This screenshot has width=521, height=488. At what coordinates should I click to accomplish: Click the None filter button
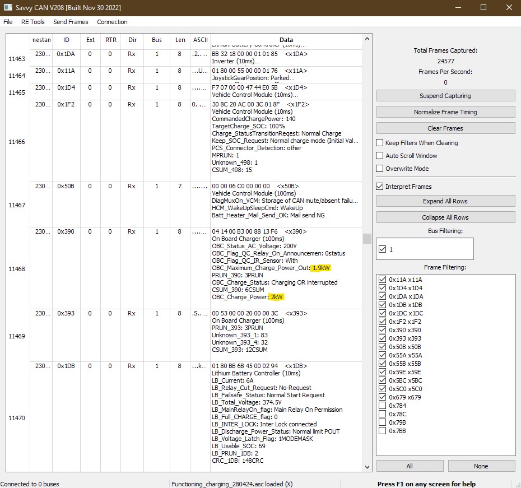481,466
